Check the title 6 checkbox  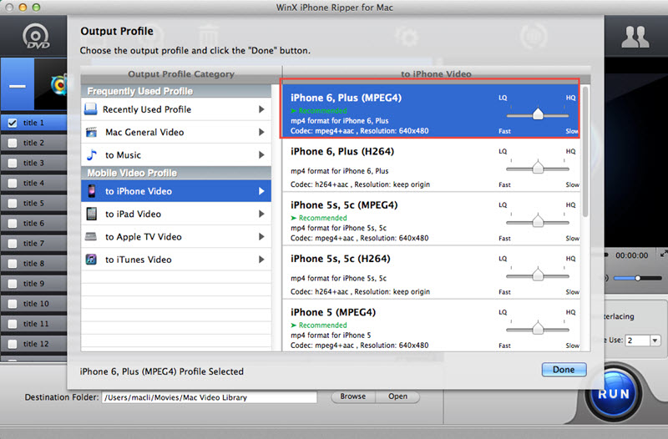tap(13, 223)
